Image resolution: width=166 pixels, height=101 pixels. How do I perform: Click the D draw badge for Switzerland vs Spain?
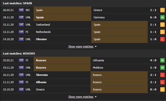pyautogui.click(x=162, y=25)
